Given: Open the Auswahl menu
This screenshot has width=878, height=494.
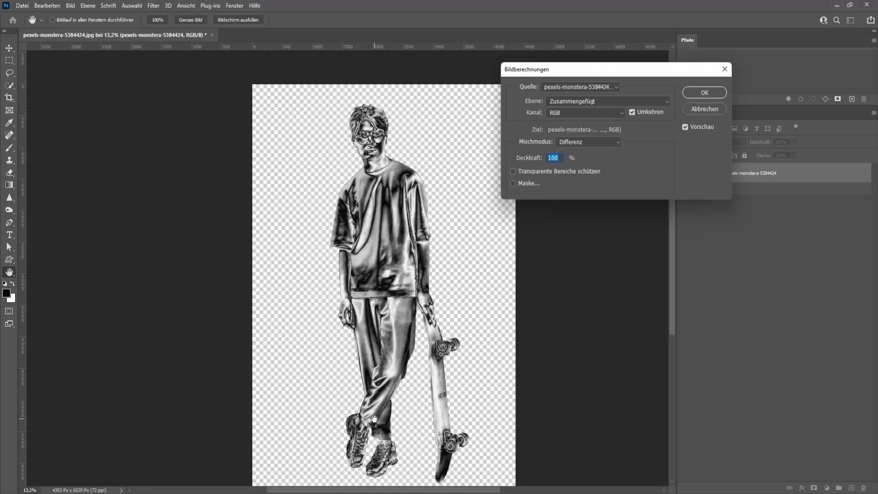Looking at the screenshot, I should [132, 5].
